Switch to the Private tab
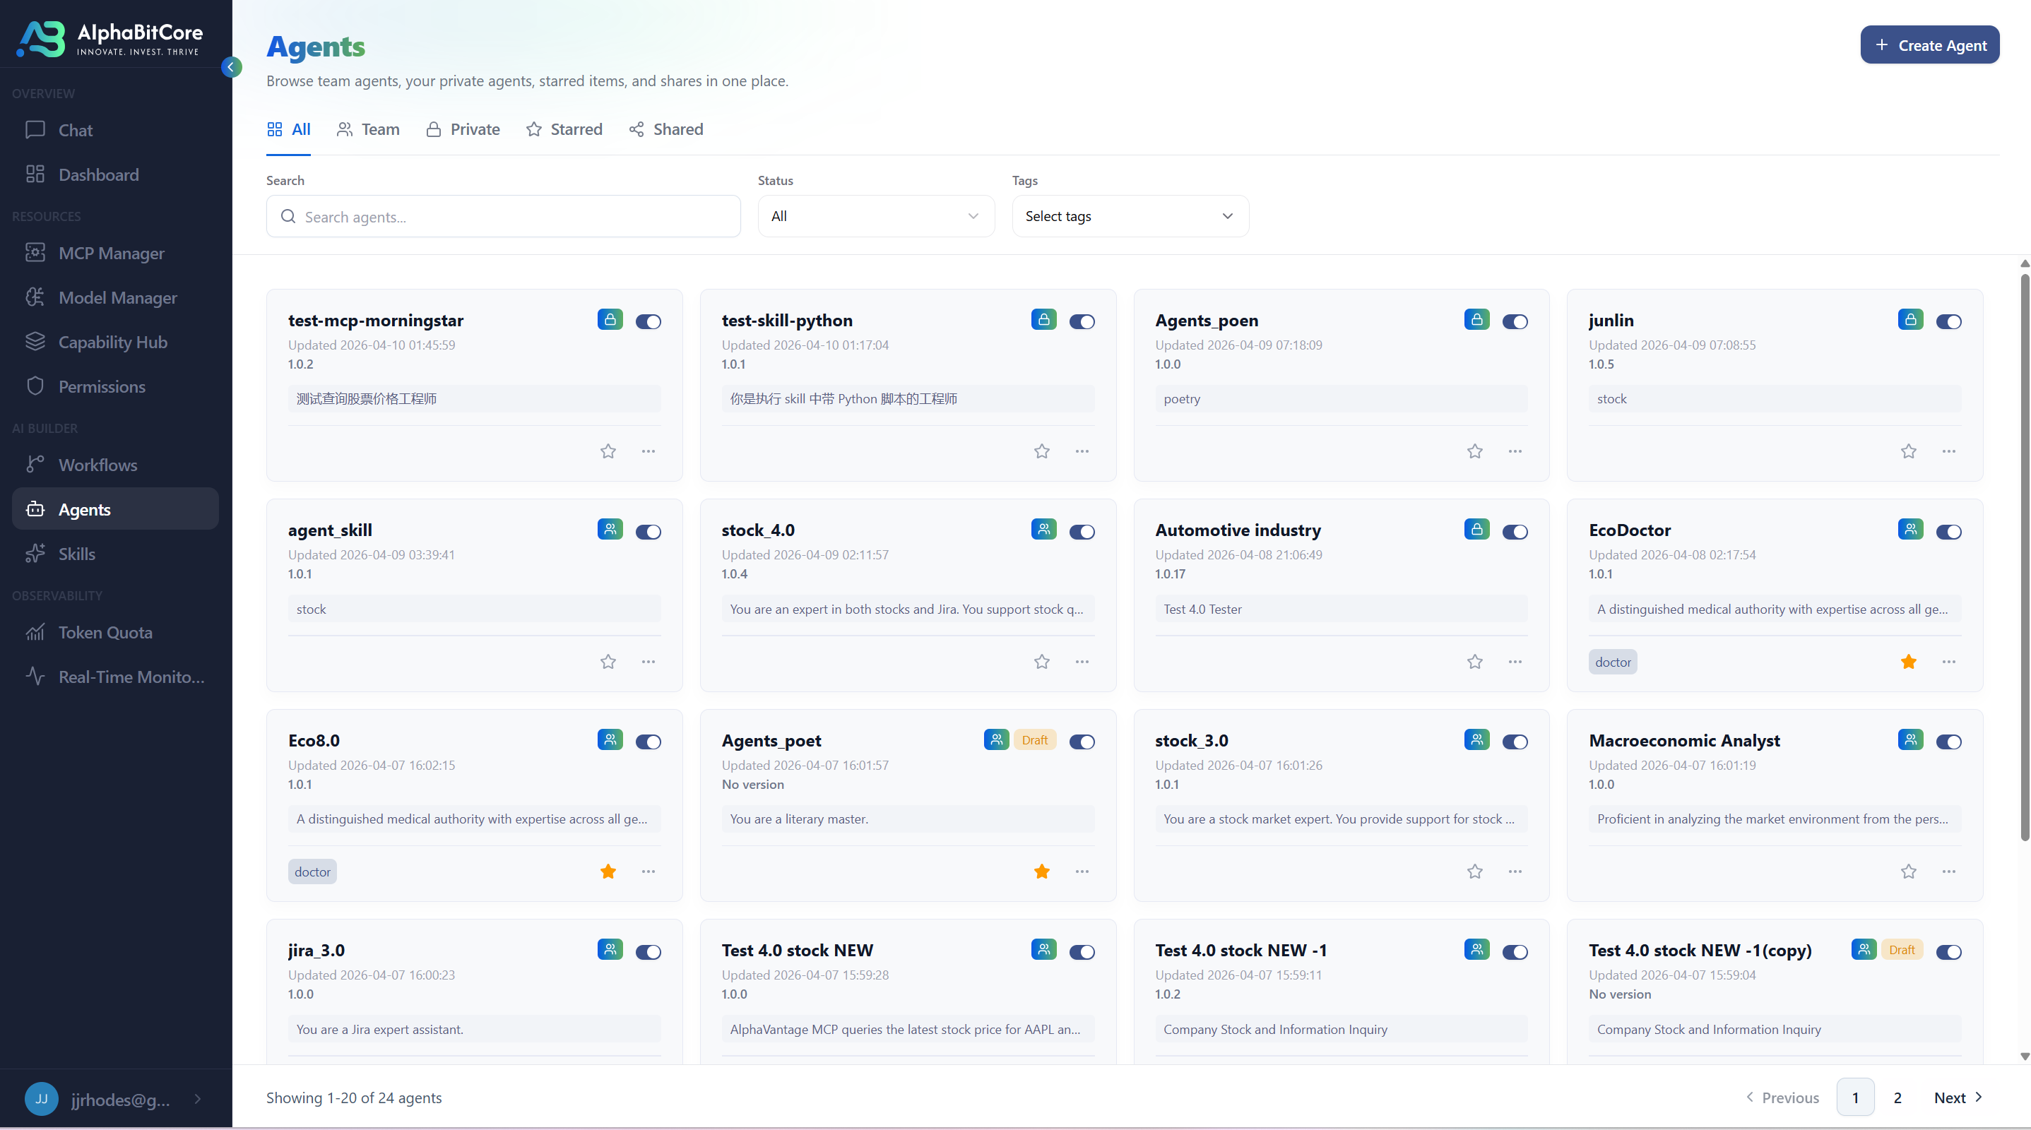 [463, 129]
